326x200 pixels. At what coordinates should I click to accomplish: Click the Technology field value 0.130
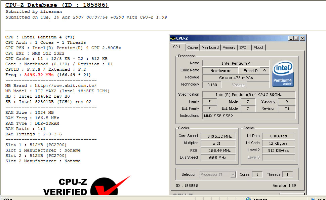tap(212, 85)
